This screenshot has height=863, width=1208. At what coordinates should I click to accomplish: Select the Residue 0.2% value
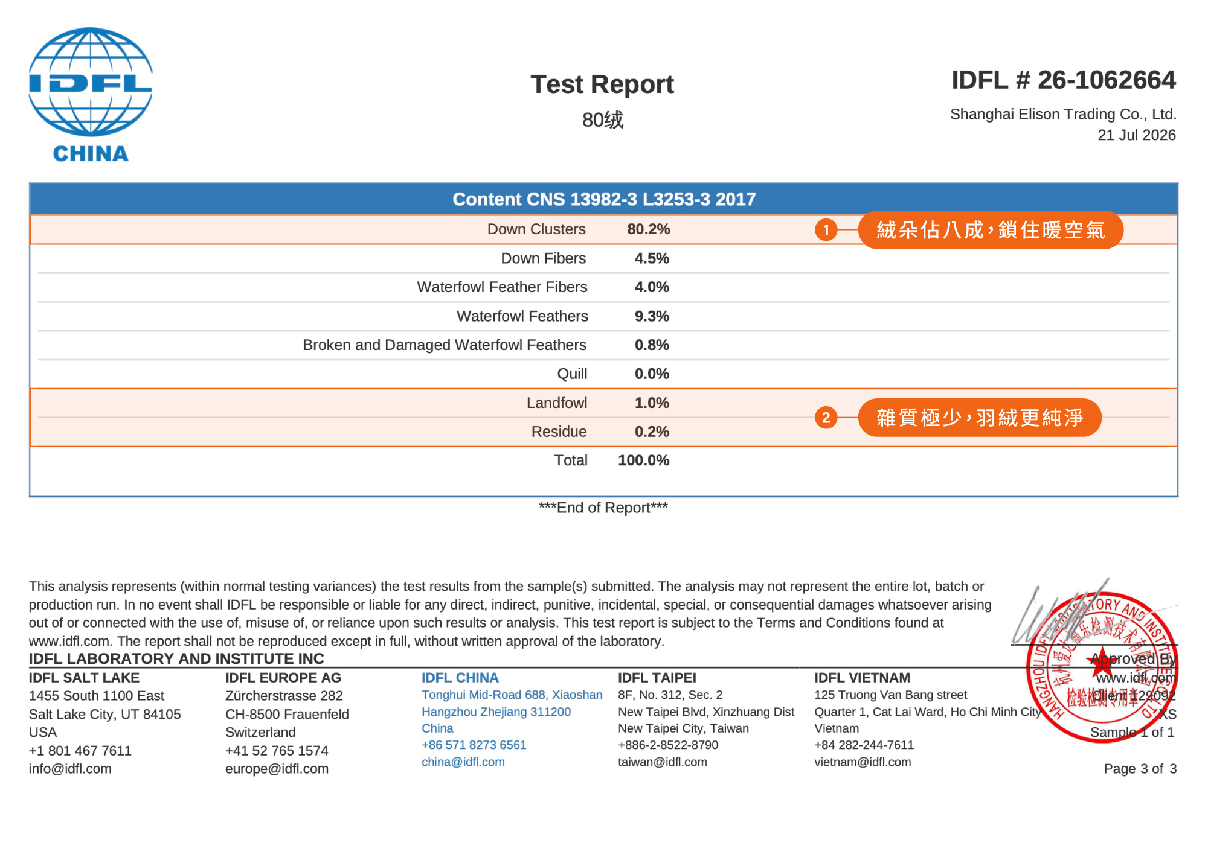click(652, 432)
